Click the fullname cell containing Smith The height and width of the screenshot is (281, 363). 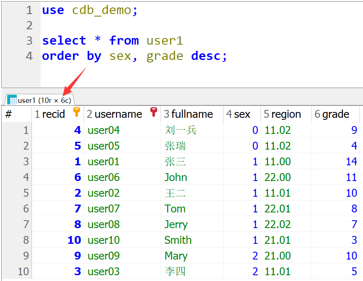coord(178,240)
